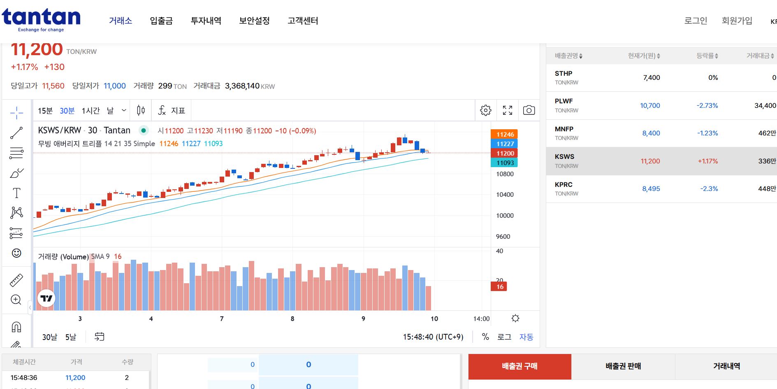
Task: Open the emoji icons tool
Action: click(x=16, y=253)
